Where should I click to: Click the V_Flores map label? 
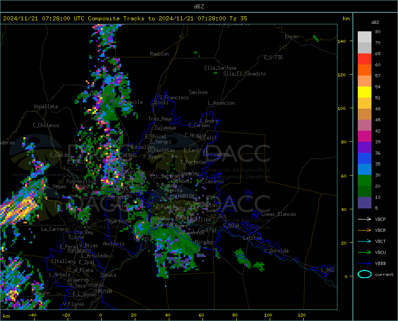(x=73, y=304)
